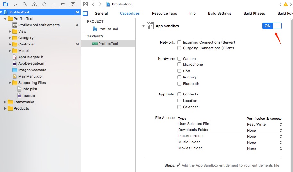Collapse the App Sandbox disclosure triangle

(143, 26)
